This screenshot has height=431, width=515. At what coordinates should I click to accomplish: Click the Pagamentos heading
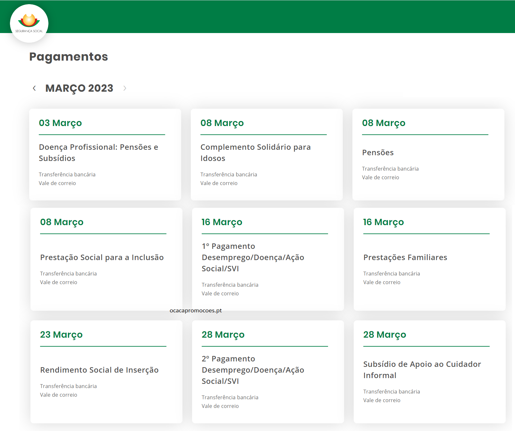click(69, 57)
